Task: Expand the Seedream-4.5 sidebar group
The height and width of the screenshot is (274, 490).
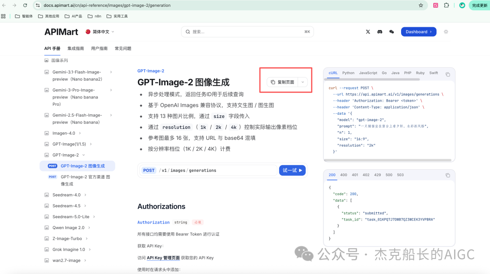Action: pyautogui.click(x=85, y=206)
